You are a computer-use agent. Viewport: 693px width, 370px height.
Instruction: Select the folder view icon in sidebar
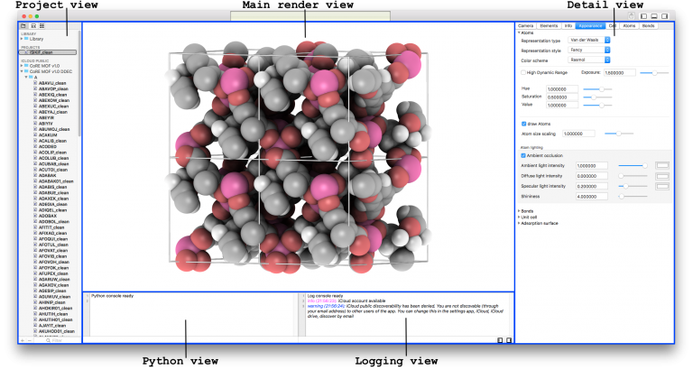(23, 26)
